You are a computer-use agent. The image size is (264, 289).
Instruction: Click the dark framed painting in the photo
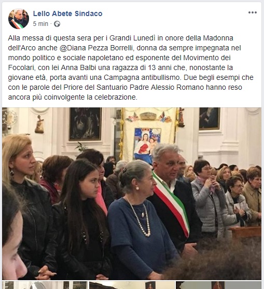(x=85, y=124)
